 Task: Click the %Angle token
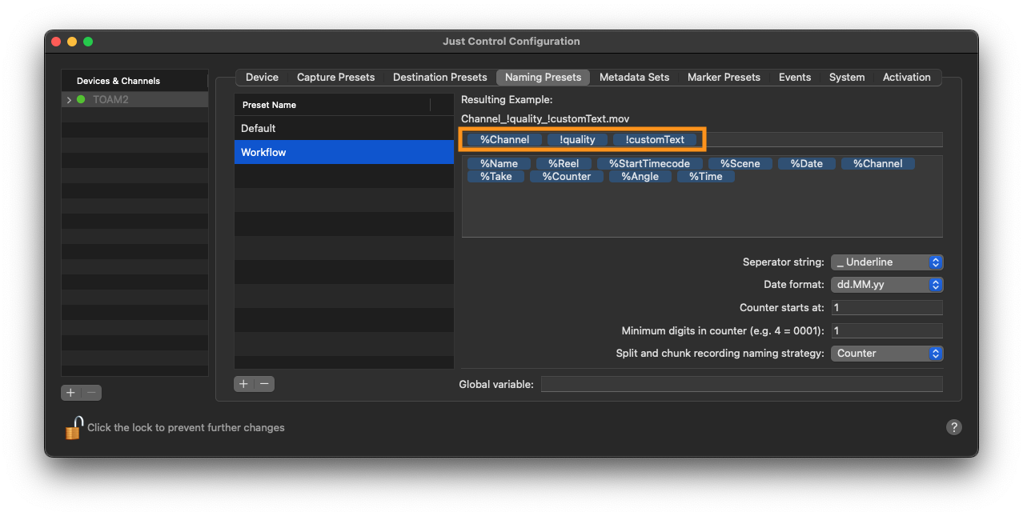click(x=640, y=176)
